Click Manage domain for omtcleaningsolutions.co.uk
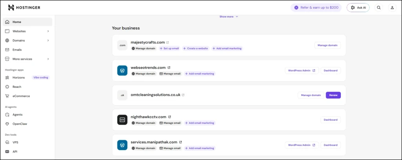This screenshot has height=160, width=402. click(311, 95)
